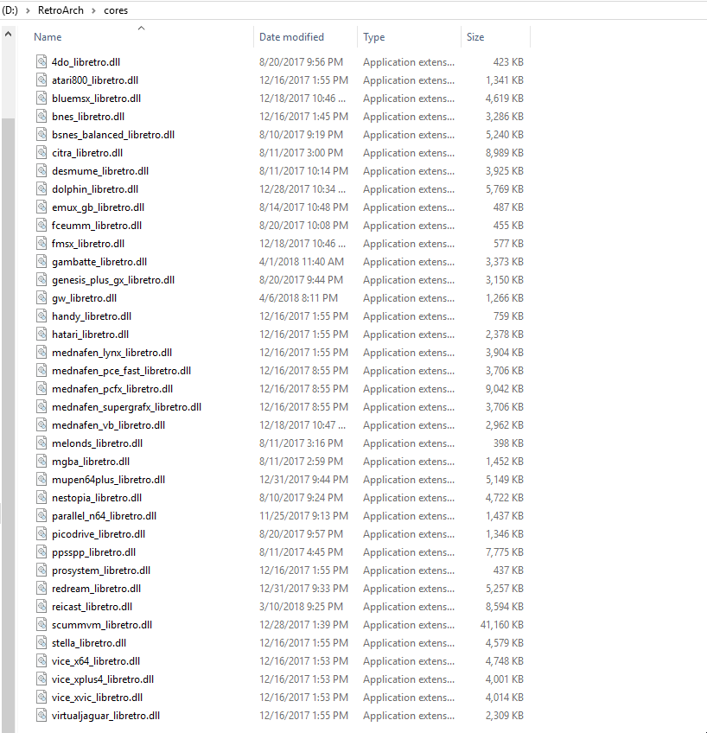Click the nestopia_libretro.dll file icon
This screenshot has width=707, height=733.
pyautogui.click(x=41, y=498)
